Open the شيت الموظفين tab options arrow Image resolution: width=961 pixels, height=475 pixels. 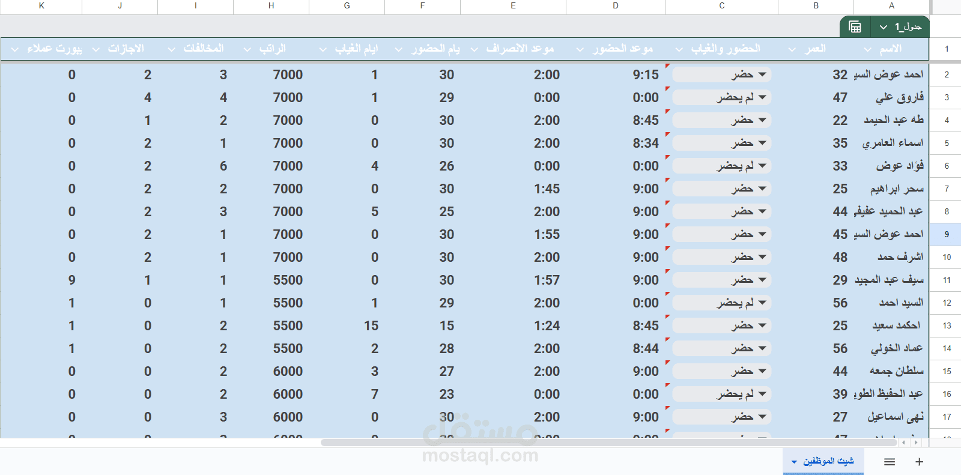click(x=794, y=462)
